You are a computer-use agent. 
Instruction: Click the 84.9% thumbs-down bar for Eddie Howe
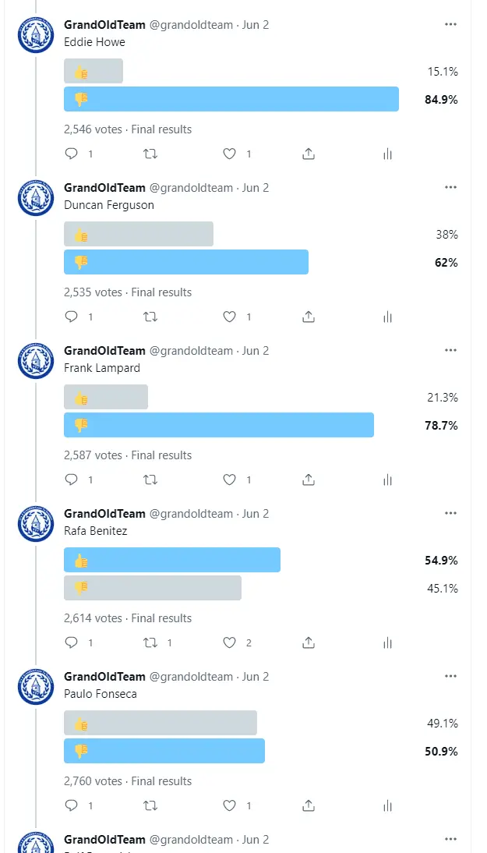point(231,99)
